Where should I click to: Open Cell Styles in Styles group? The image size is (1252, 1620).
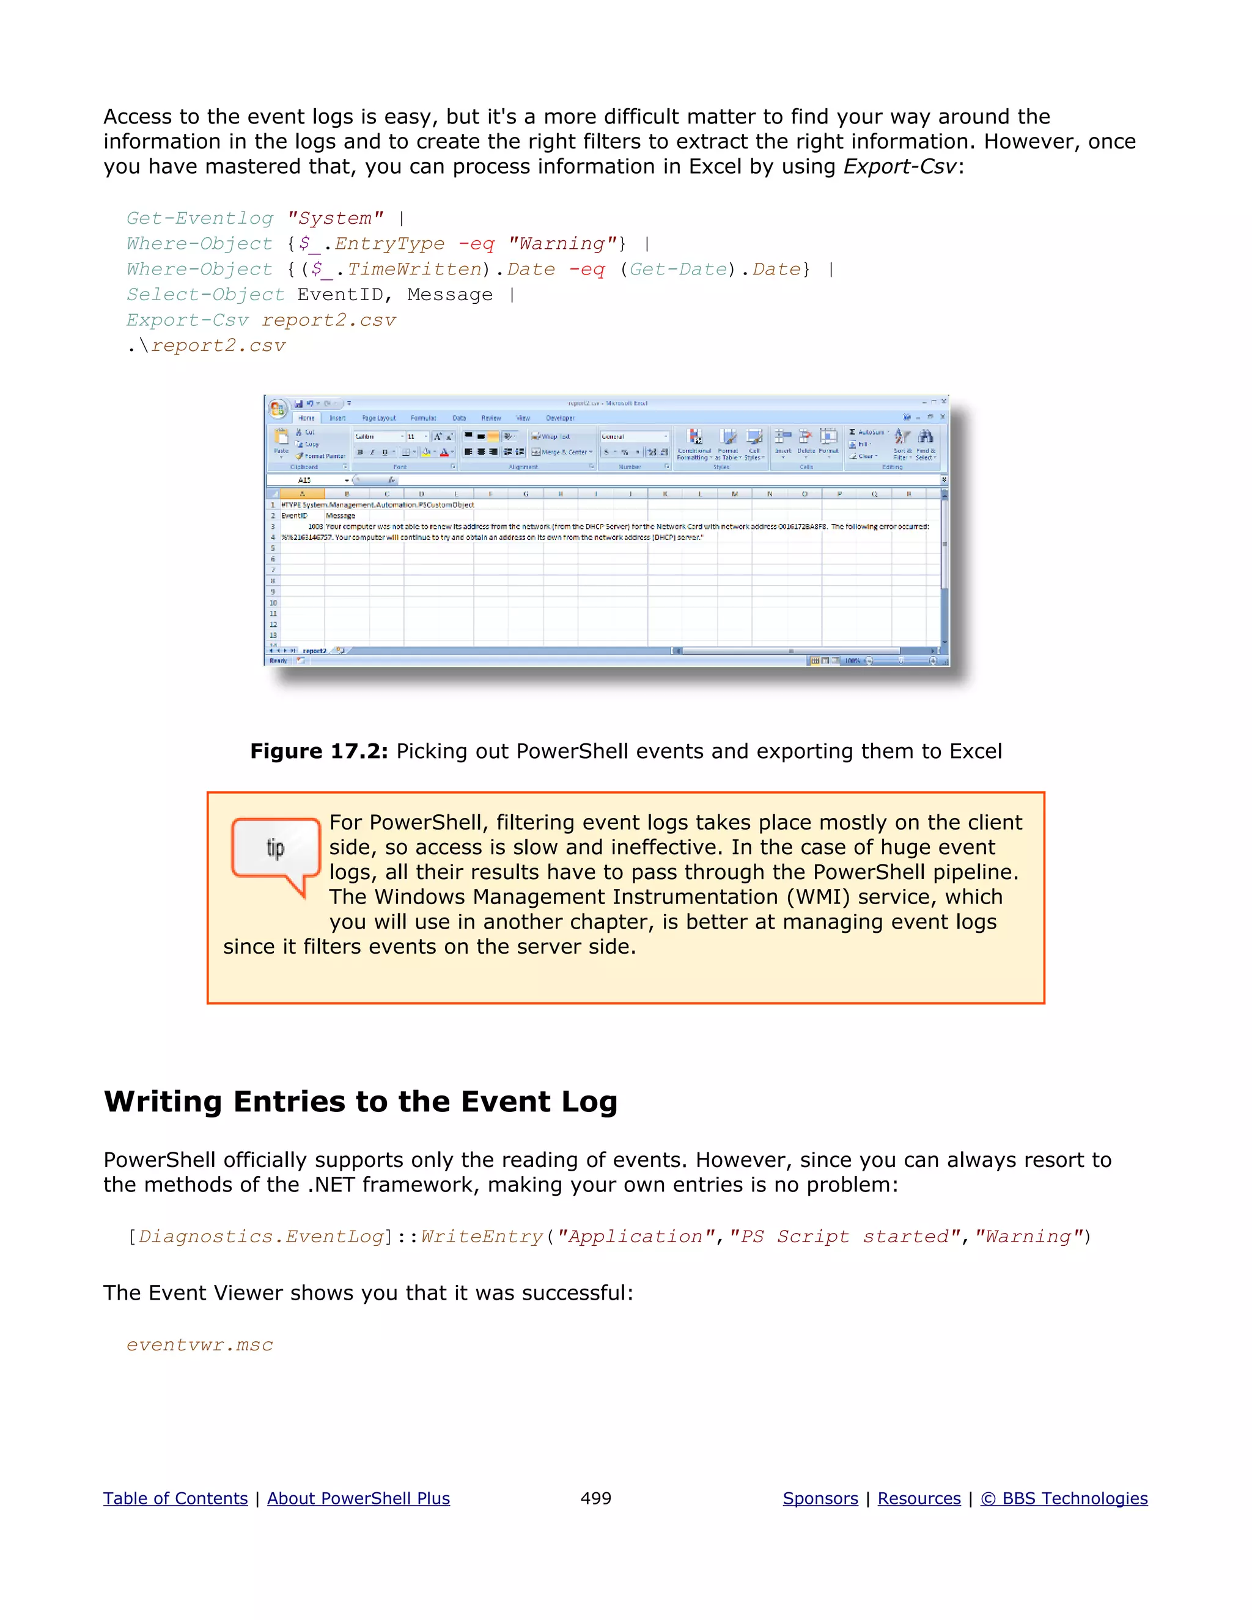(x=754, y=444)
